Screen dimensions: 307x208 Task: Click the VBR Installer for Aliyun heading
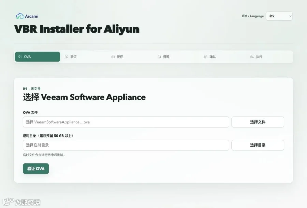77,29
